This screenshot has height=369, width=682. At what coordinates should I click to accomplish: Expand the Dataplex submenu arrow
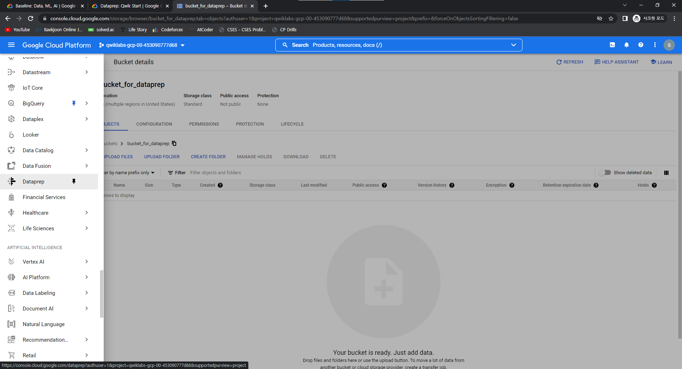(x=87, y=119)
